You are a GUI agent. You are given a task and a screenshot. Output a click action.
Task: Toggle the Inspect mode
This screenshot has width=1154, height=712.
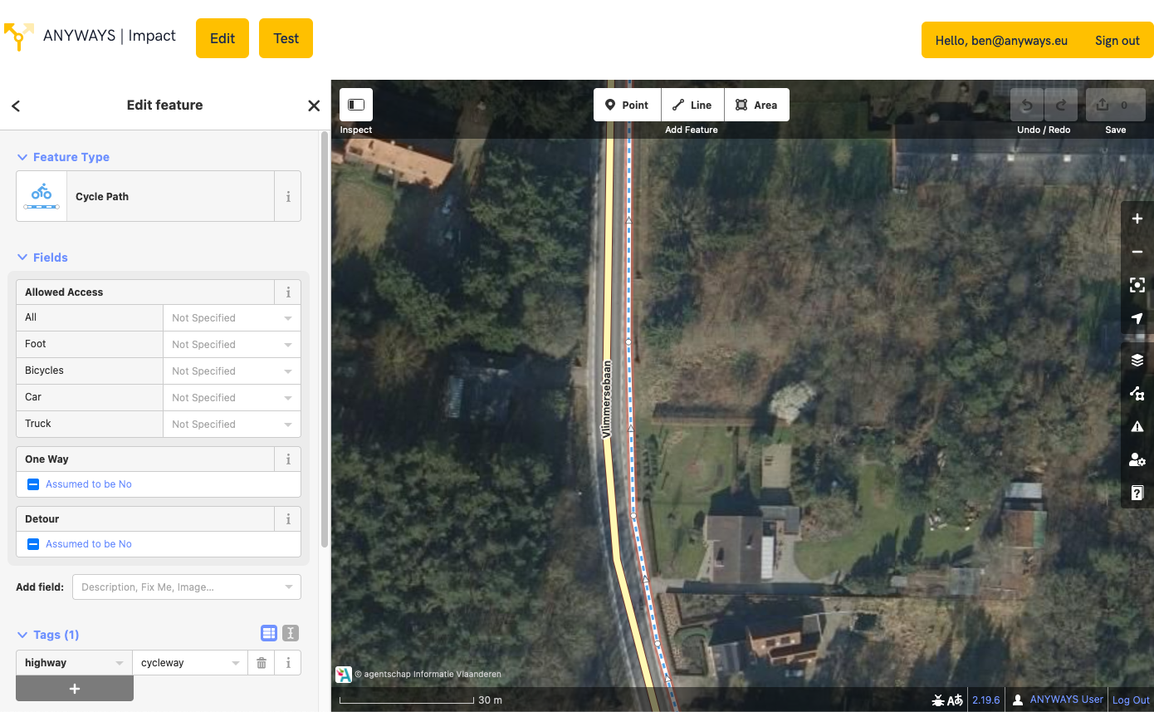pos(355,105)
